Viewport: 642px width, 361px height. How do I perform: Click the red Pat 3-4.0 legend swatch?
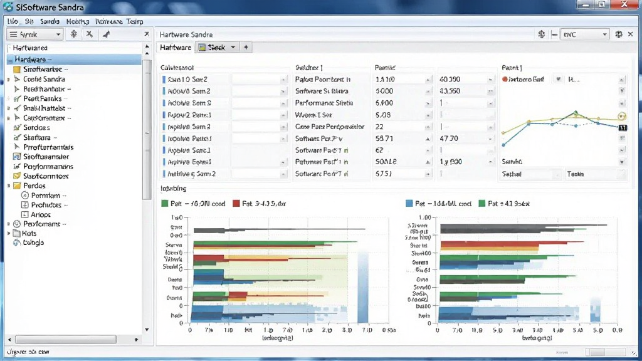pyautogui.click(x=236, y=204)
